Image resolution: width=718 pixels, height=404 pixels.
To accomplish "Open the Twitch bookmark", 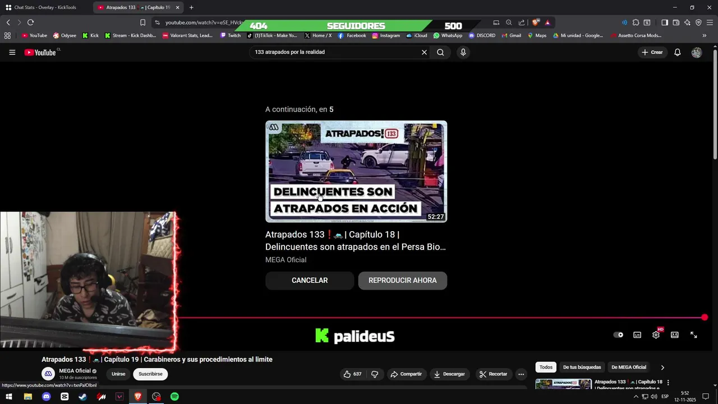I will [231, 35].
